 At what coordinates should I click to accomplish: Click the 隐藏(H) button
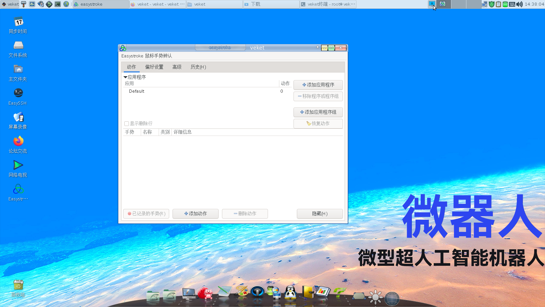tap(320, 213)
